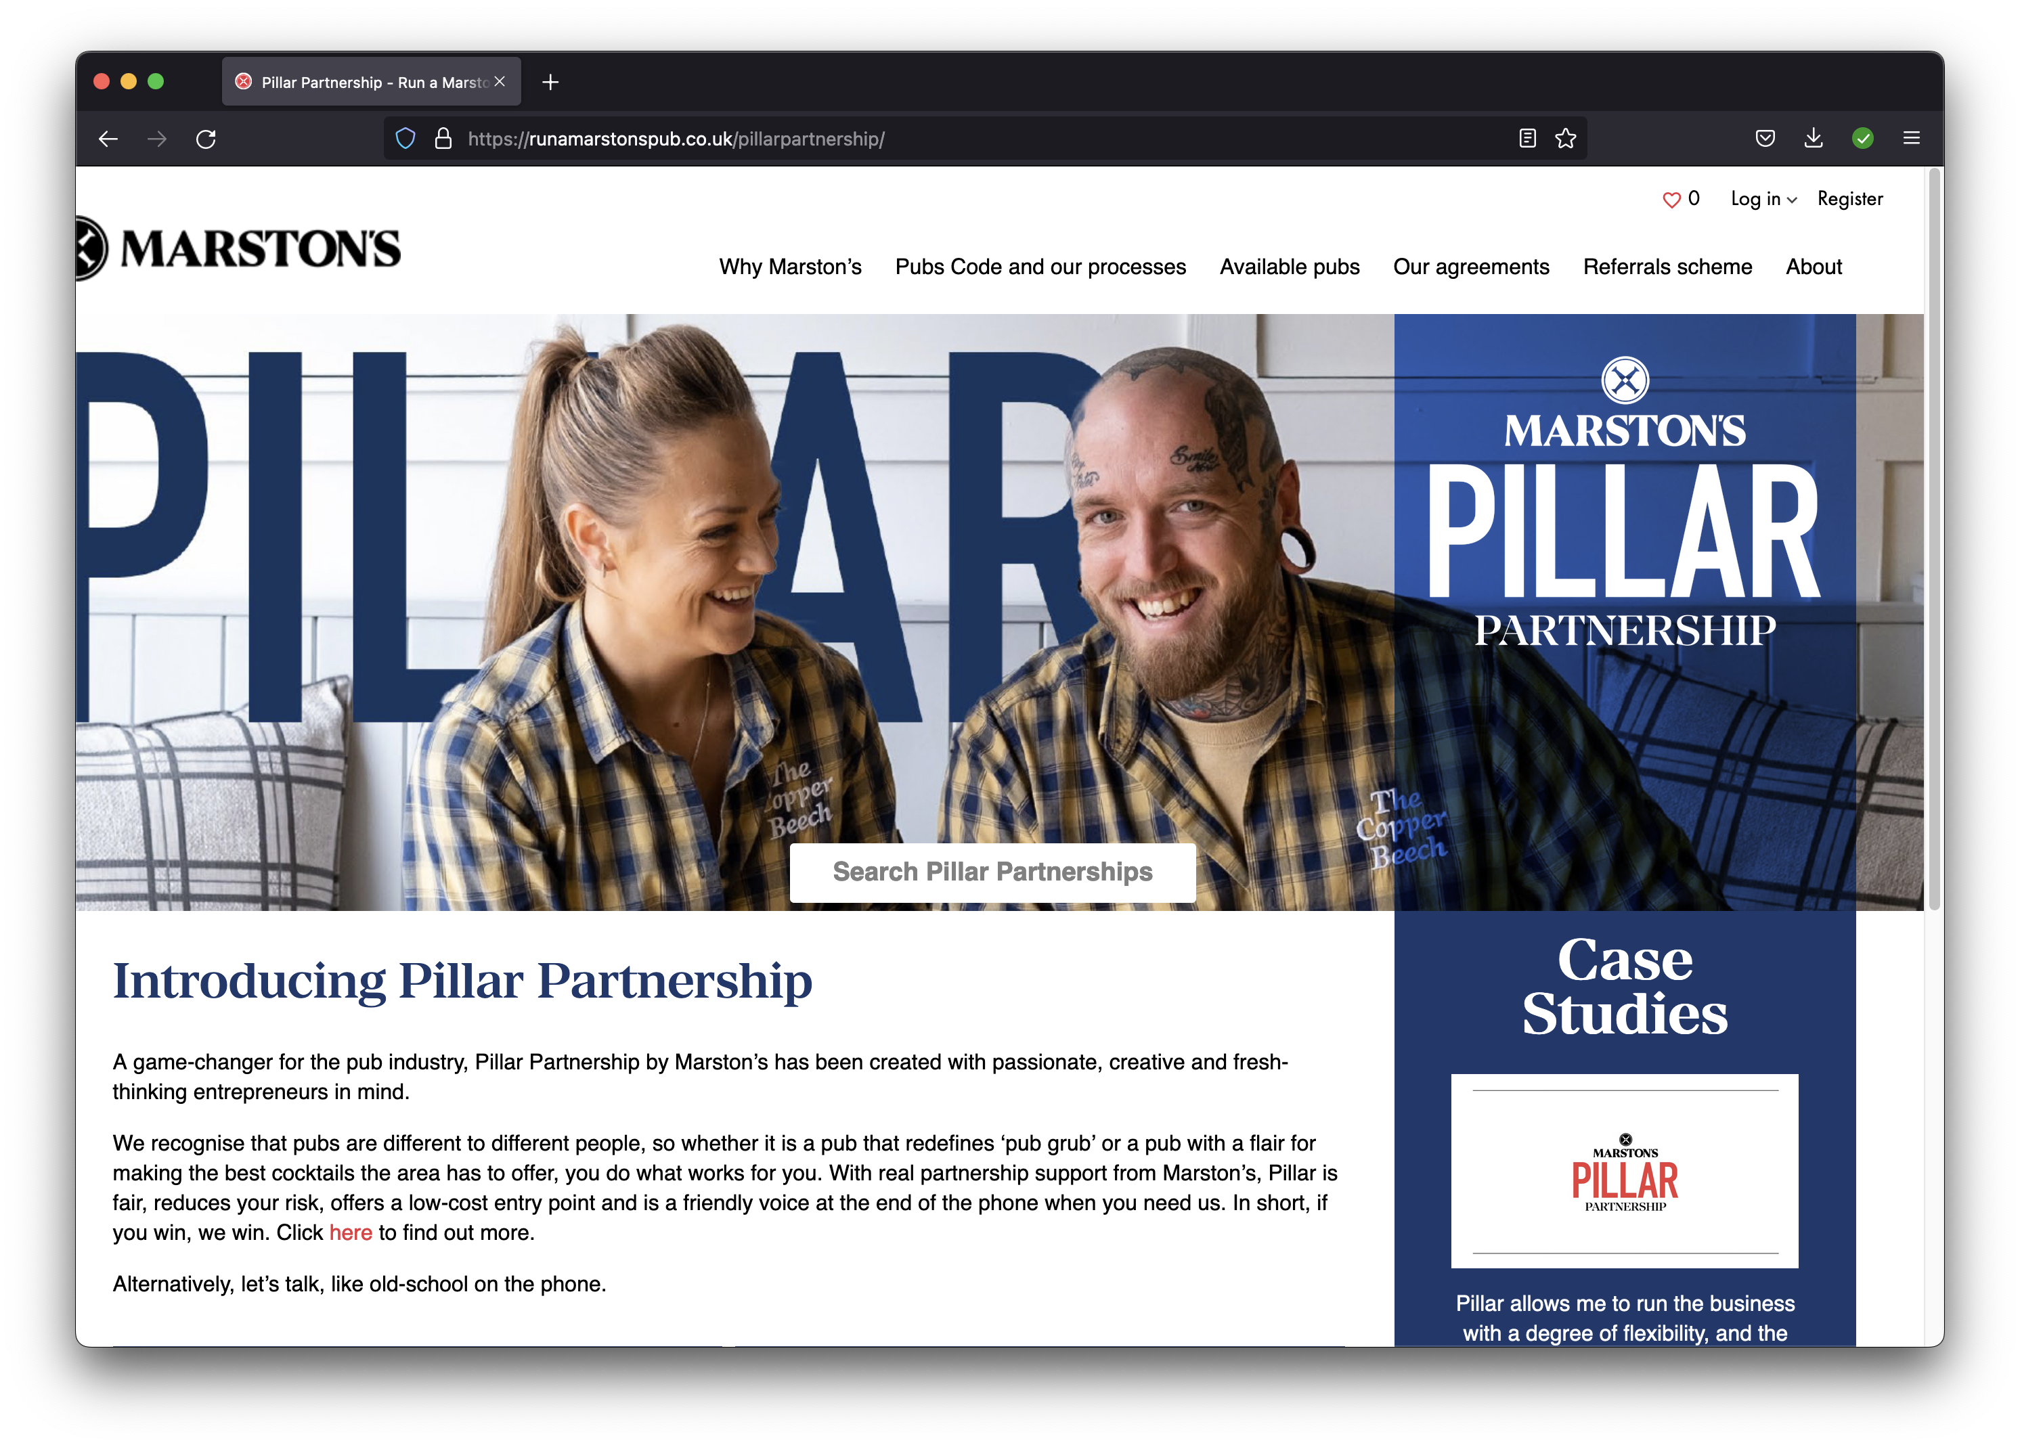Click the browser back arrow
Viewport: 2020px width, 1447px height.
109,139
